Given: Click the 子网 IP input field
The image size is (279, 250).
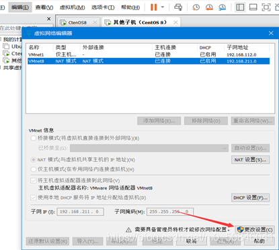Looking at the screenshot, I should pos(80,212).
